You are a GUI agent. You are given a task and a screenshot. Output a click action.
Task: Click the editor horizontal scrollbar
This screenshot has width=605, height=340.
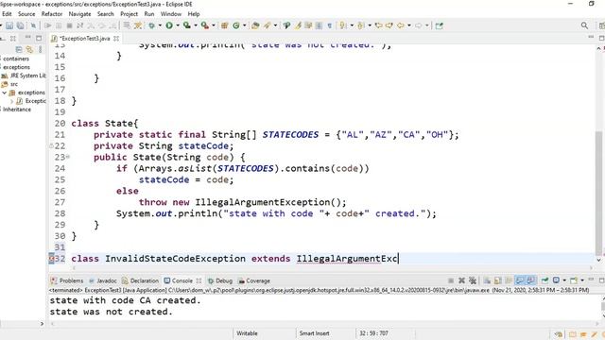click(x=332, y=267)
